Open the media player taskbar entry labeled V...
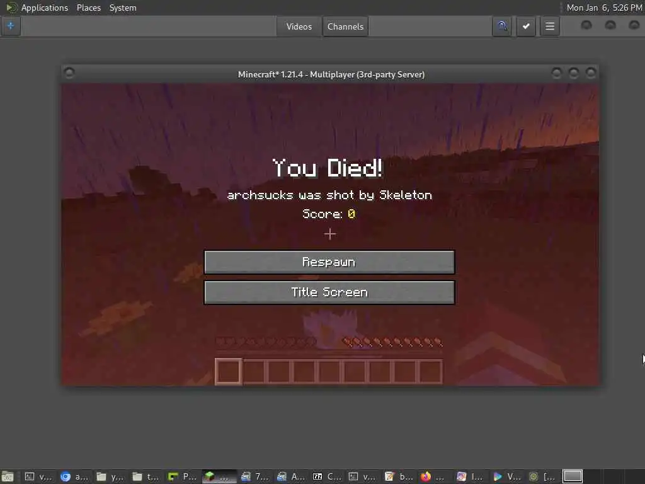This screenshot has width=645, height=484. tap(507, 476)
